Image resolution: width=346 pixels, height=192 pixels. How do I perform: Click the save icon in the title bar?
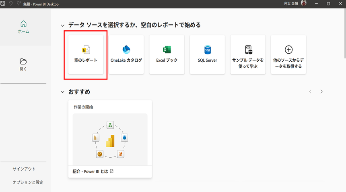tap(3, 4)
